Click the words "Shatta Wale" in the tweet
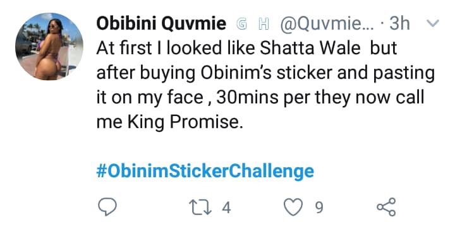This screenshot has height=229, width=455. click(310, 49)
